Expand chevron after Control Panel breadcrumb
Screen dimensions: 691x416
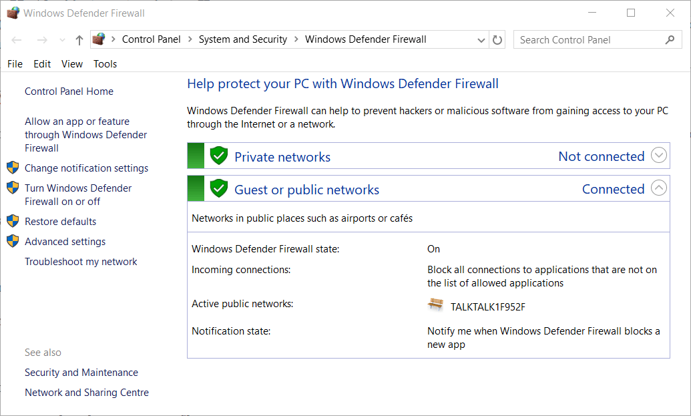click(x=190, y=39)
